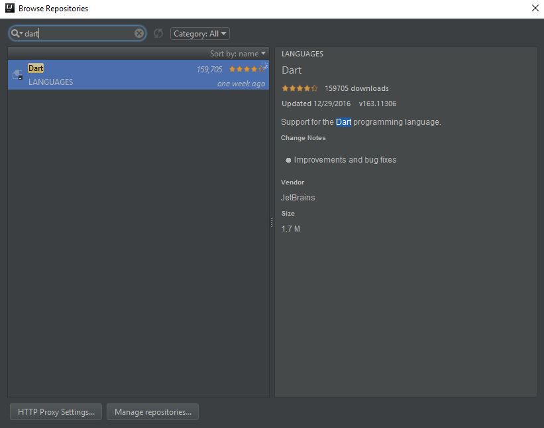Click the Dart title in details panel

click(x=292, y=70)
